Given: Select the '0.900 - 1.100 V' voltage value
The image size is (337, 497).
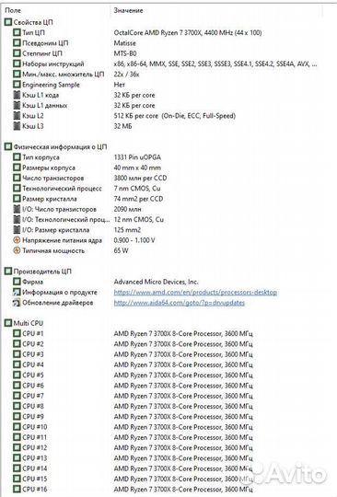Looking at the screenshot, I should pyautogui.click(x=134, y=240).
